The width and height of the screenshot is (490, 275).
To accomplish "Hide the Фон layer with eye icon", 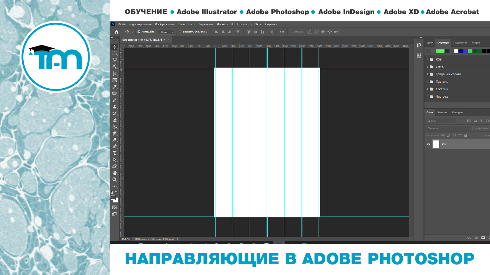I will click(x=428, y=144).
